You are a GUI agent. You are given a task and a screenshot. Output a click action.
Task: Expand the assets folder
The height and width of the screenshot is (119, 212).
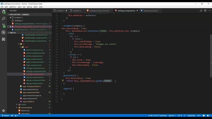coord(24,104)
